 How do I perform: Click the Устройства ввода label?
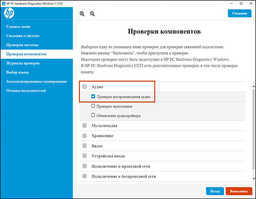point(108,156)
